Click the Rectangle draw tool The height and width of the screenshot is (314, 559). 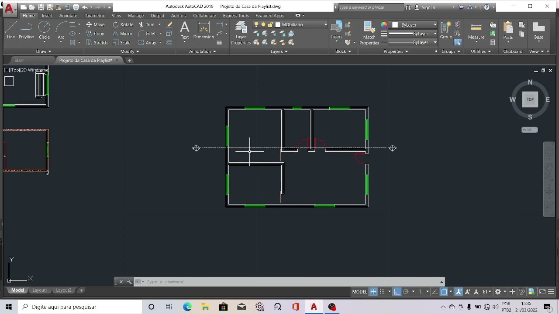pos(72,24)
